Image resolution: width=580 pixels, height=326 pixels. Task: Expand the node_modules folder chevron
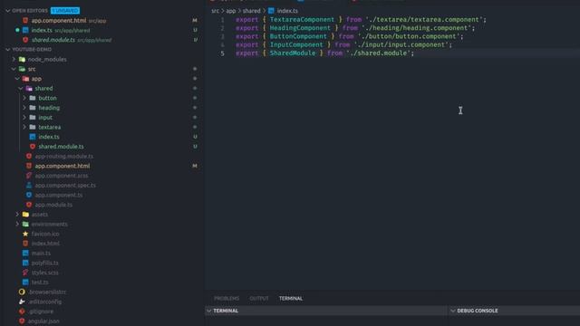coord(14,59)
